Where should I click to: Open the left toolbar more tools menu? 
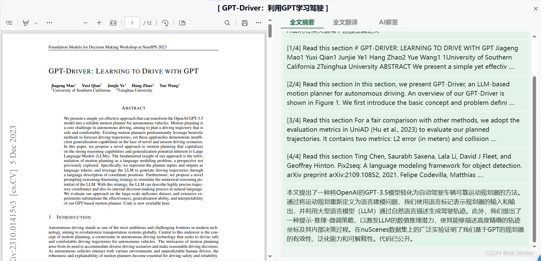click(49, 23)
